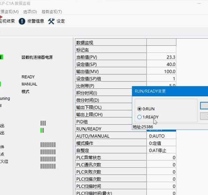Click the 设定值(SP)组 value cell
Screen dimensions: 208x195
point(162,79)
